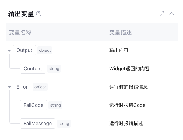Collapse the Error tree node arrow

pyautogui.click(x=9, y=87)
